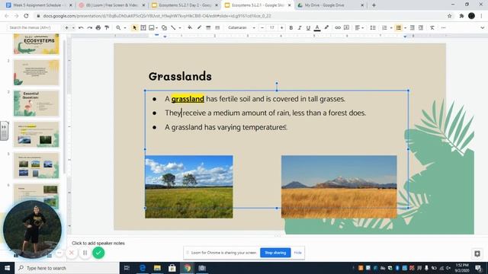Toggle the bulleted list
This screenshot has width=488, height=274.
tap(398, 27)
